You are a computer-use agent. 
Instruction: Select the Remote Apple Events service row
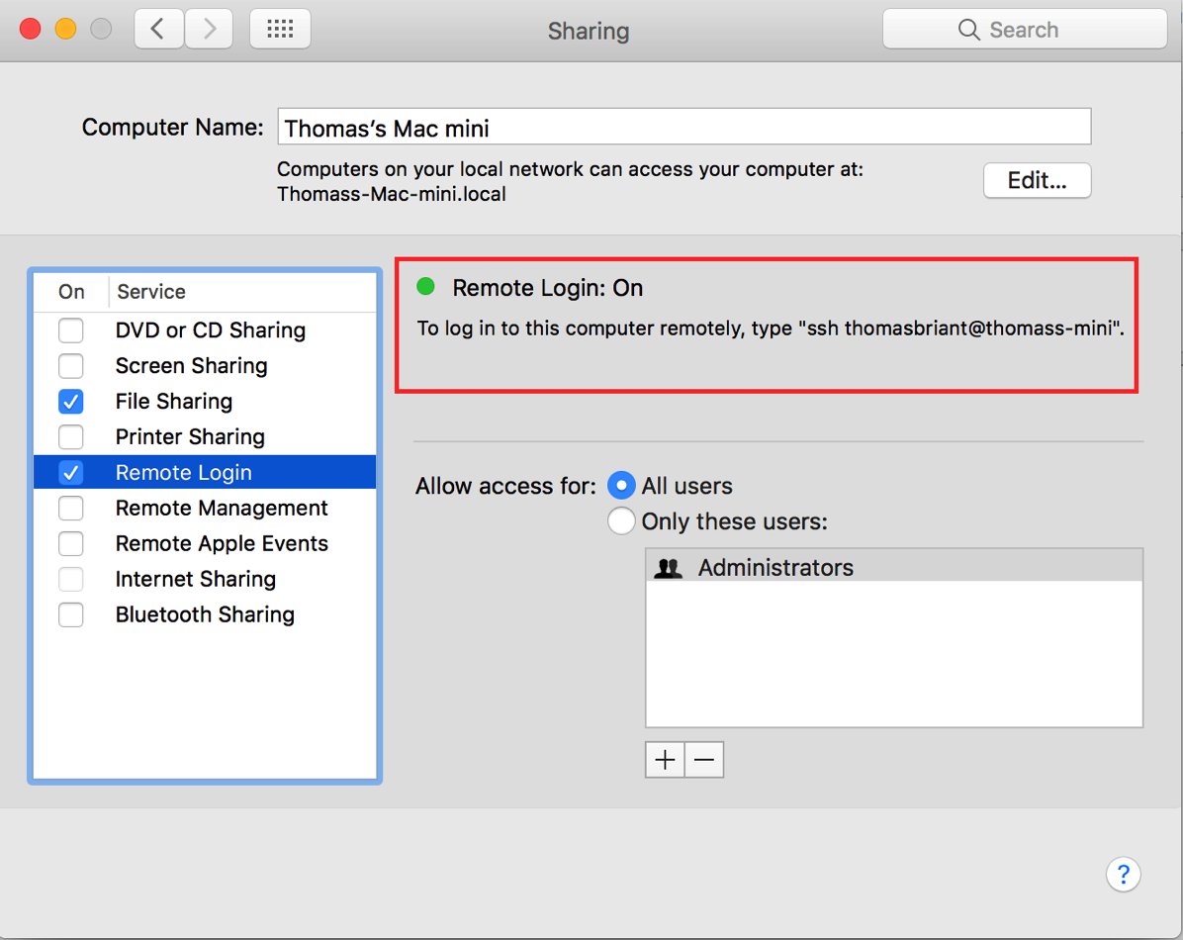[x=205, y=543]
